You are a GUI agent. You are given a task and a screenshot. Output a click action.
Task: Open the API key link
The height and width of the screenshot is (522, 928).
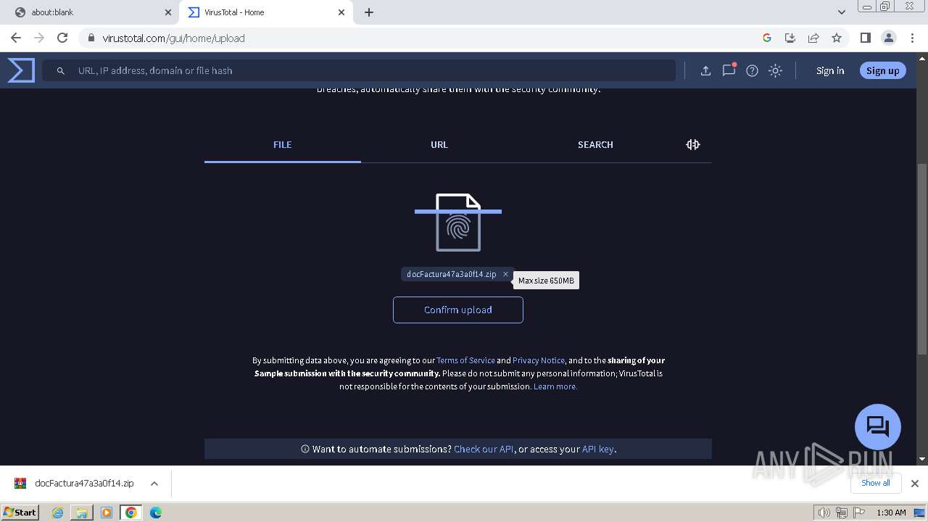click(x=599, y=449)
